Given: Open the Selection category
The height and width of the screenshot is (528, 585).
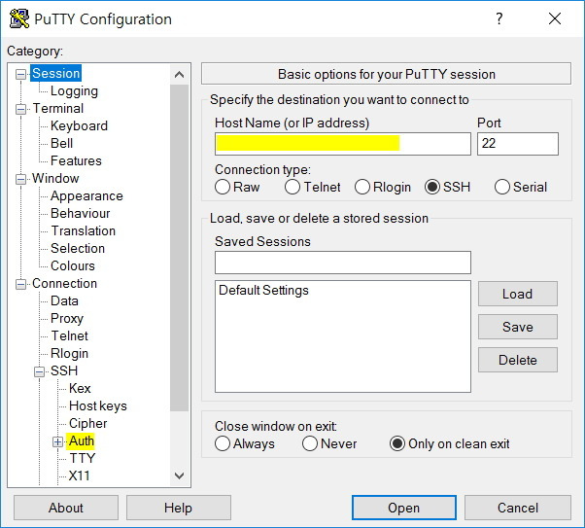Looking at the screenshot, I should coord(78,248).
